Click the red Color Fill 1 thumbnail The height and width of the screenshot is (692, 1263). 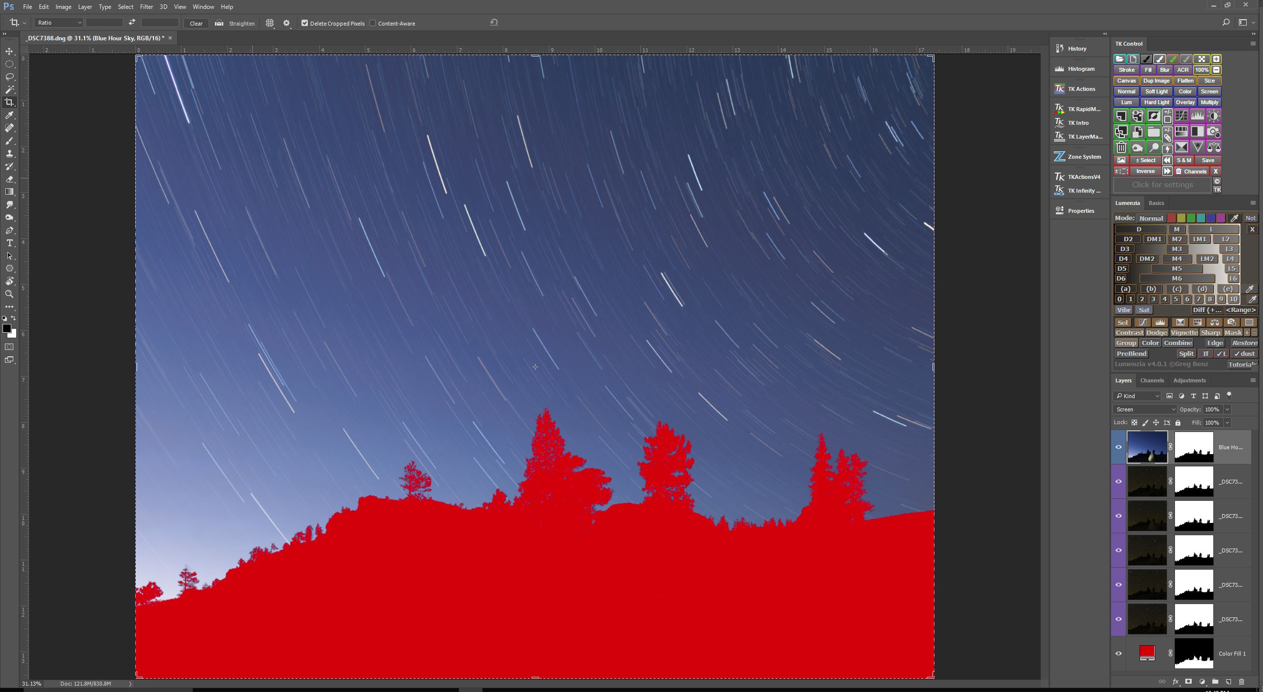1147,652
